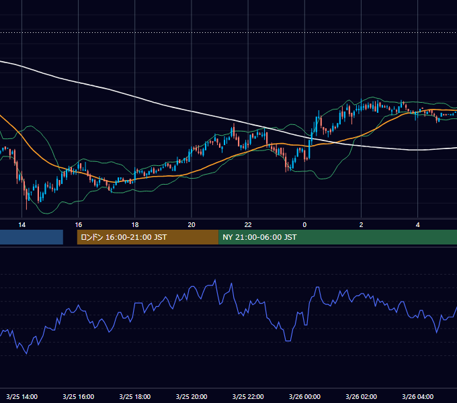Click the 3/25 16:00 date label
The height and width of the screenshot is (403, 457).
tap(79, 396)
